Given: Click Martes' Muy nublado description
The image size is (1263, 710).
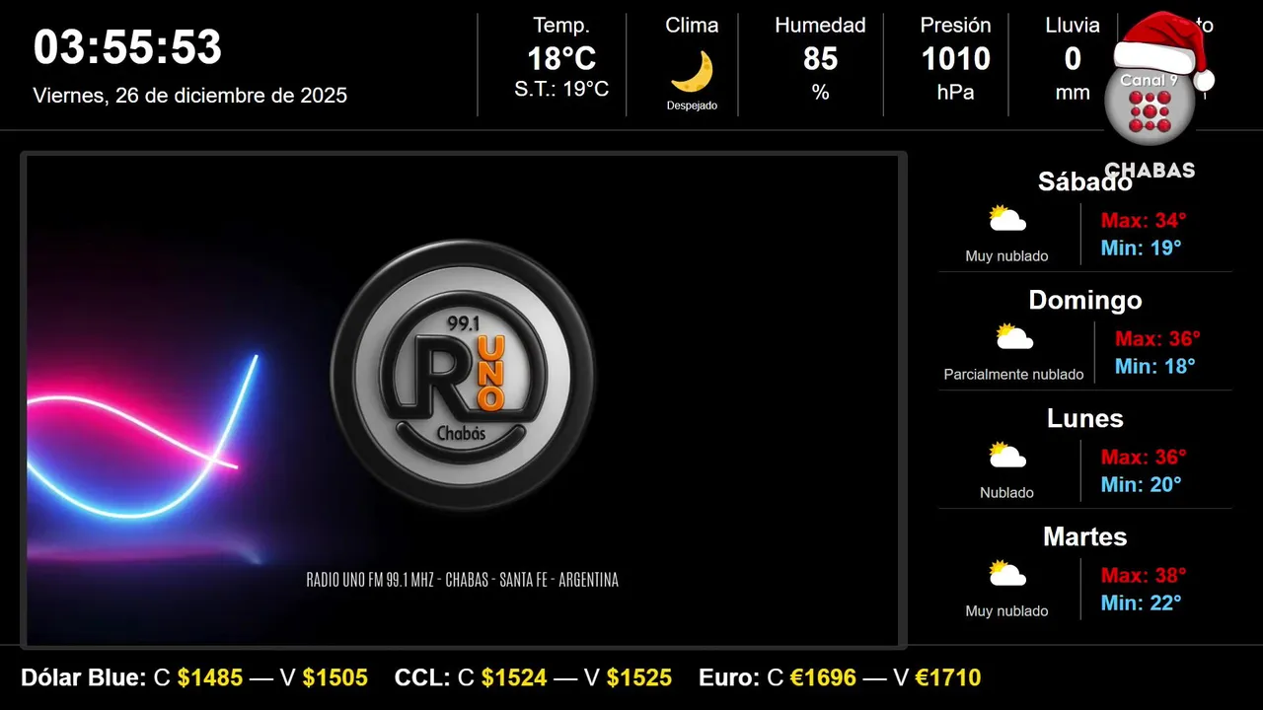Looking at the screenshot, I should [x=1007, y=611].
